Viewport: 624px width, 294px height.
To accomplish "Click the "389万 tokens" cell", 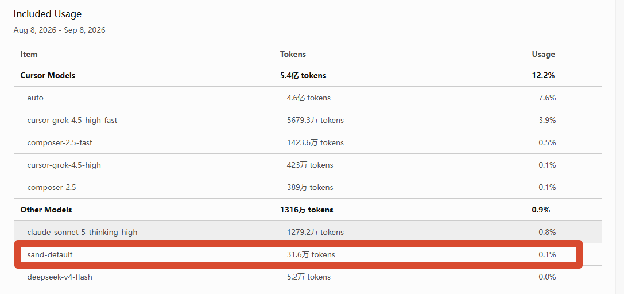I will [x=310, y=187].
